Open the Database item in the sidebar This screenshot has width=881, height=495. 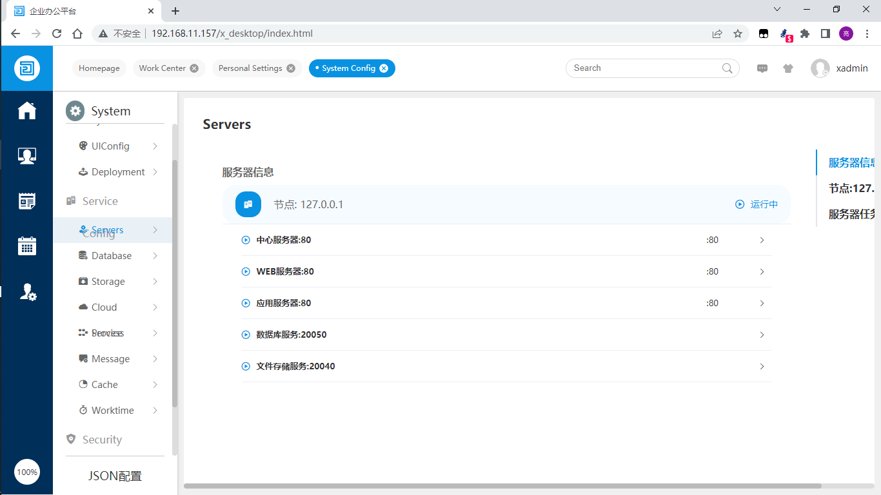(x=112, y=256)
